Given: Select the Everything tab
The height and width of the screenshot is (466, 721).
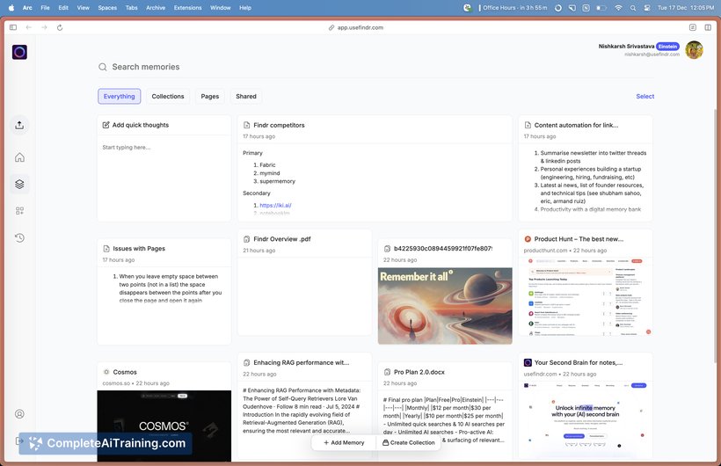Looking at the screenshot, I should tap(119, 96).
